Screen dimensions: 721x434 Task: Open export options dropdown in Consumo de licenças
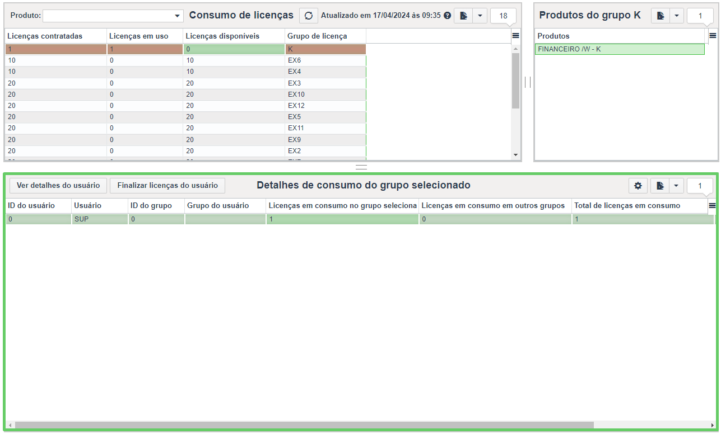(480, 16)
